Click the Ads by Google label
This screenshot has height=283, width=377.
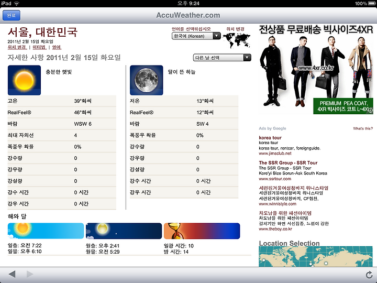pyautogui.click(x=272, y=128)
